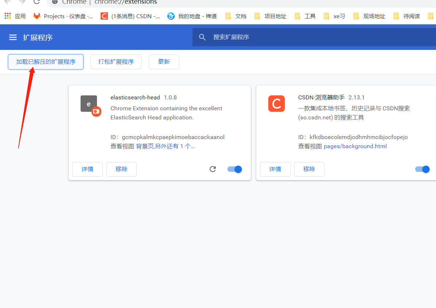436x308 pixels.
Task: Click 移除 for CSDN 浏览器助手
Action: [309, 169]
